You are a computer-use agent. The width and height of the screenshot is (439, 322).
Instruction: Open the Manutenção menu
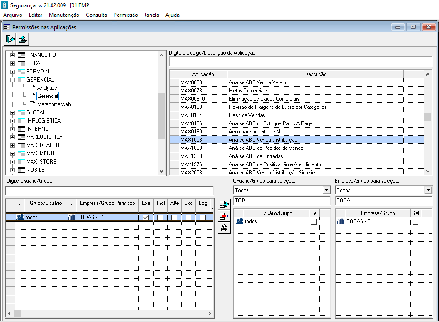point(64,15)
